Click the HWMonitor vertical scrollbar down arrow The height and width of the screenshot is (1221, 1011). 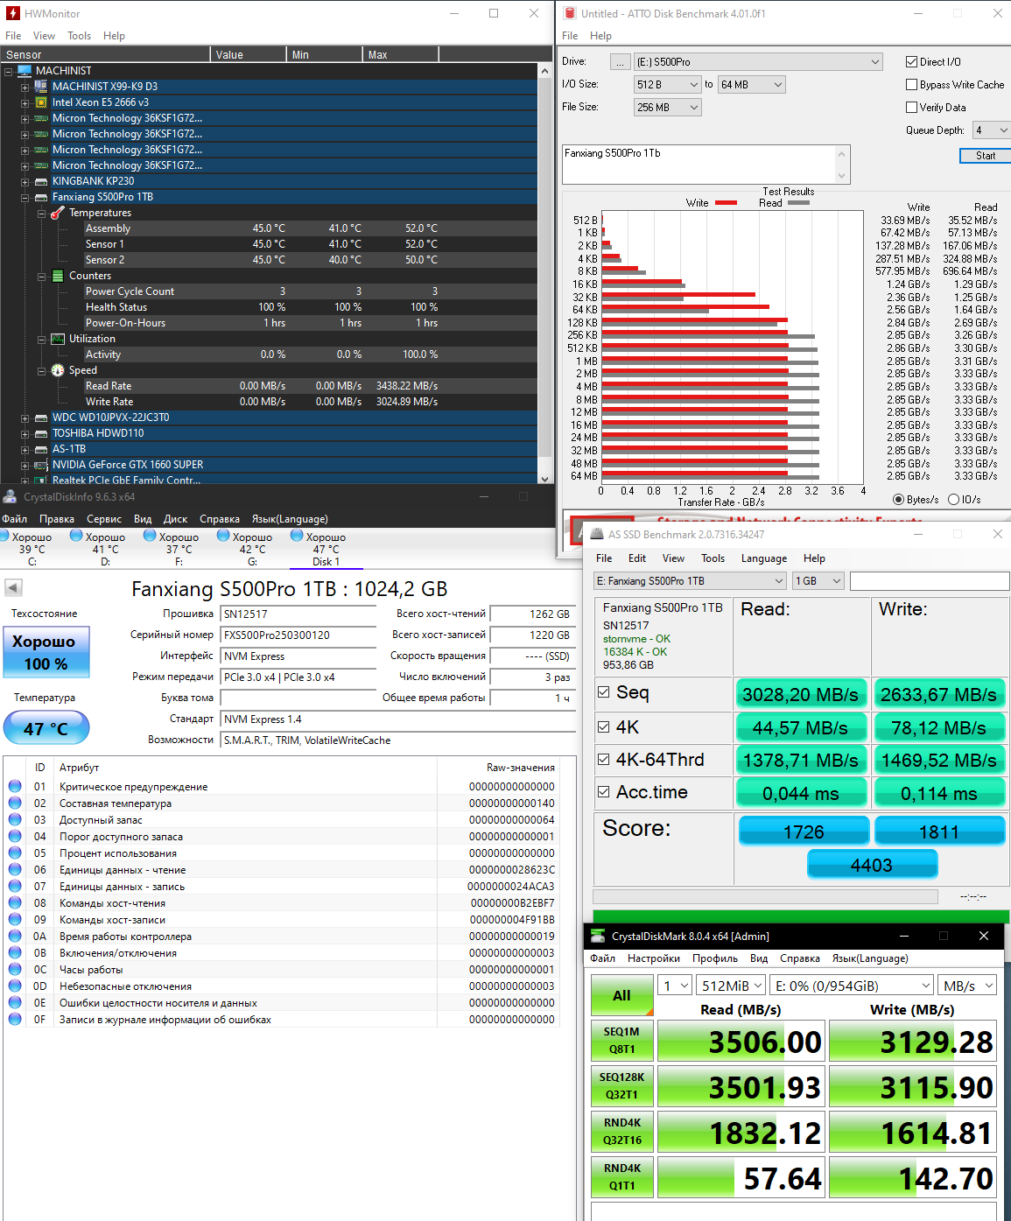(545, 478)
